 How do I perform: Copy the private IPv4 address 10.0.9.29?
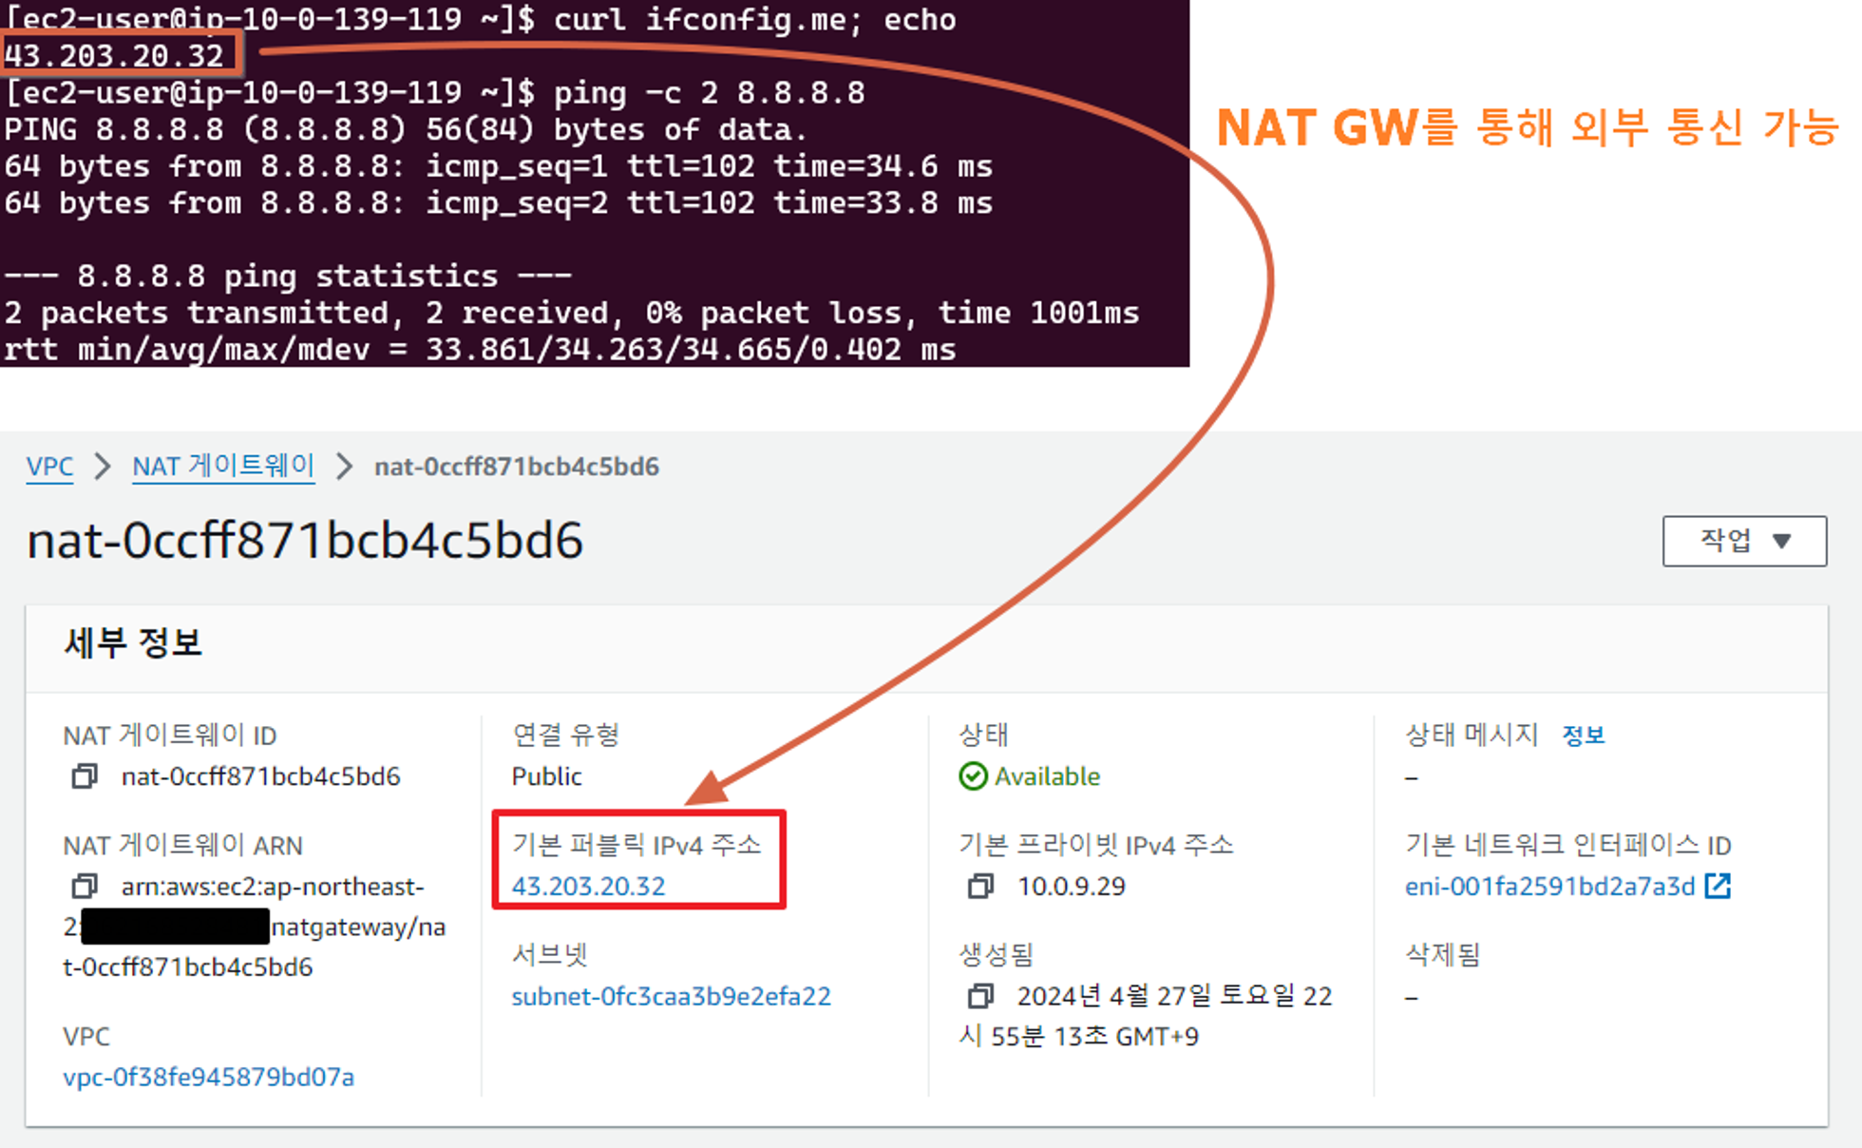click(980, 887)
